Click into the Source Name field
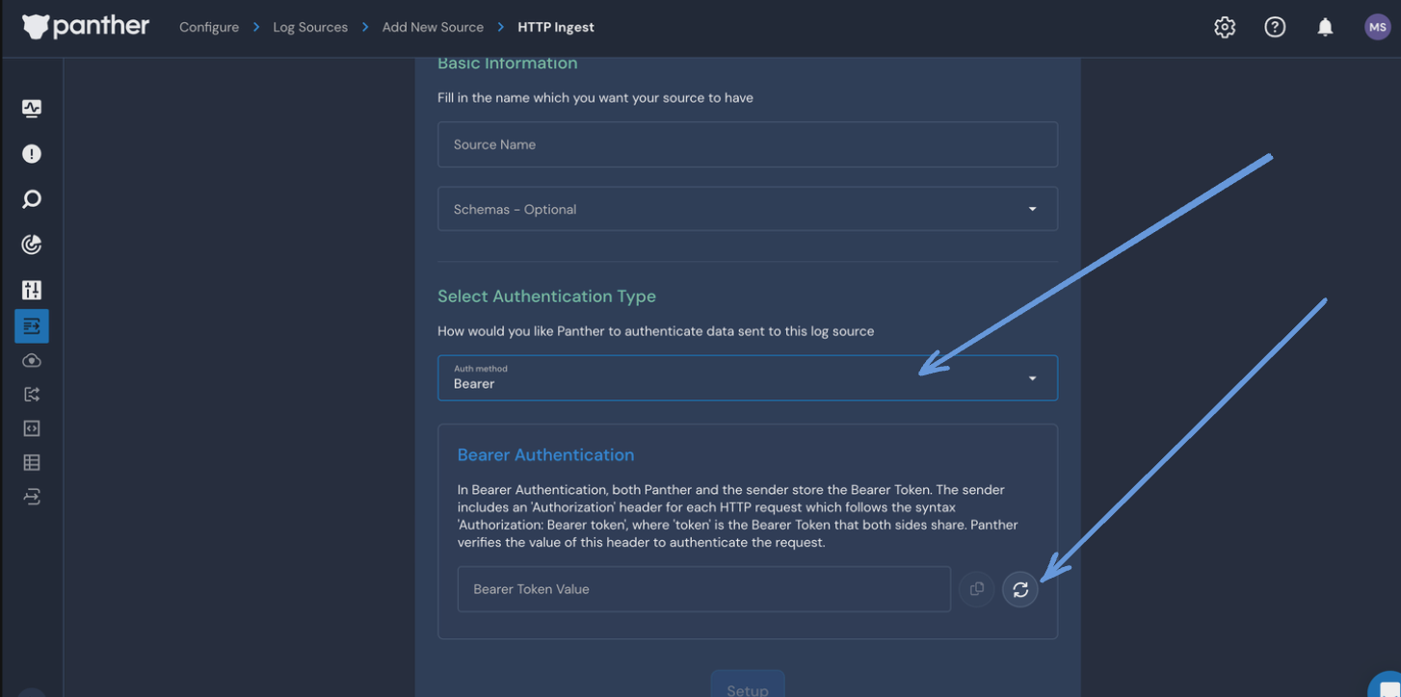Screen dimensions: 1401x697 pos(747,144)
